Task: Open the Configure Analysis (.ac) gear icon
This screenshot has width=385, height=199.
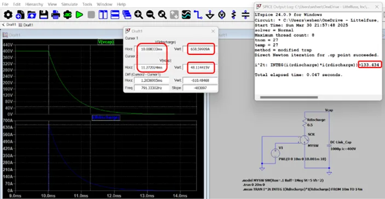Action: tap(67, 15)
